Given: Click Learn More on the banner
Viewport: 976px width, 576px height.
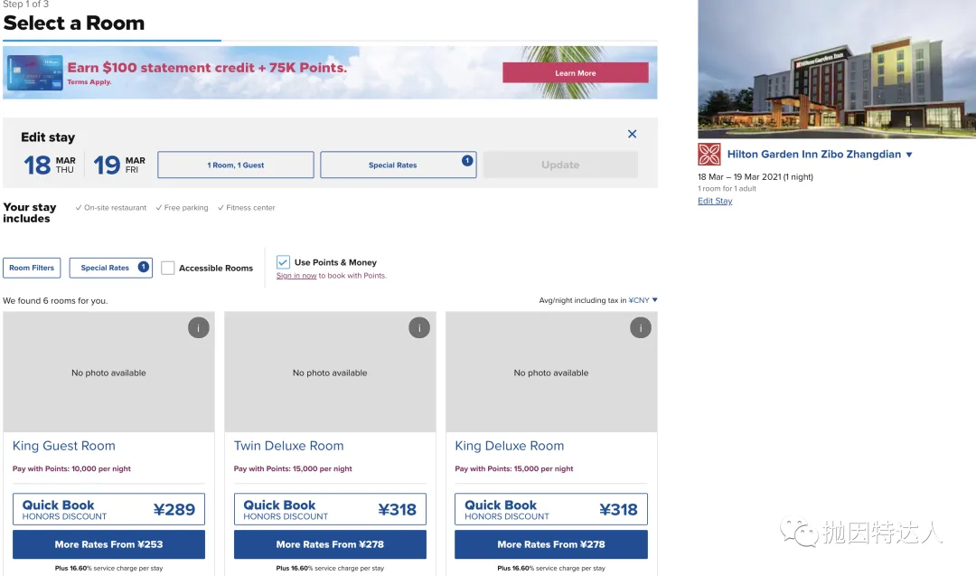Looking at the screenshot, I should (575, 73).
